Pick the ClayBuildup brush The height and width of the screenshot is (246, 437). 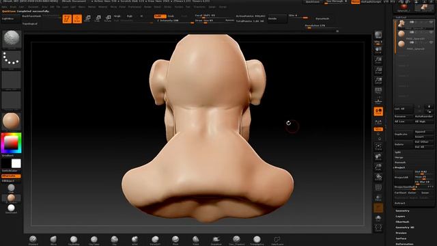tap(74, 240)
